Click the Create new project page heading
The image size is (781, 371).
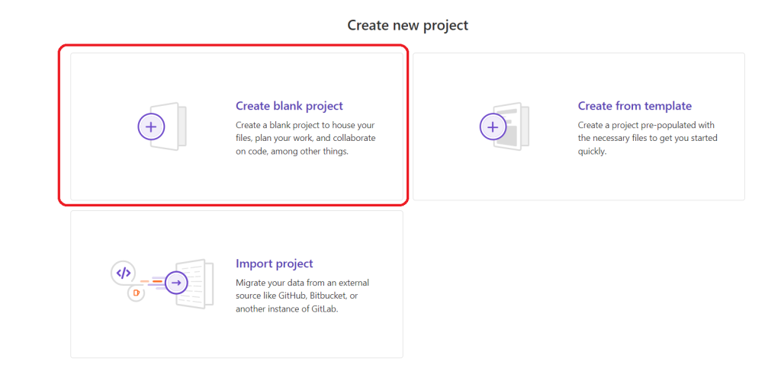tap(408, 25)
